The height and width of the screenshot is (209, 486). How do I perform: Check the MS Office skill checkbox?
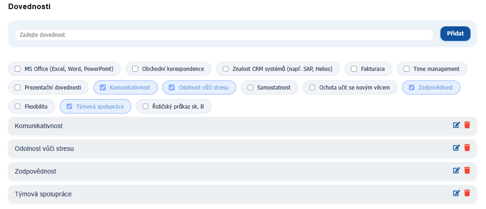[18, 69]
